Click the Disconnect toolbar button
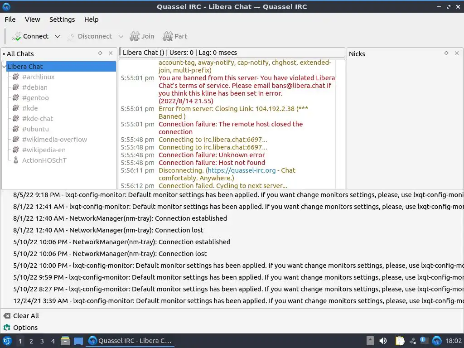 coord(90,36)
